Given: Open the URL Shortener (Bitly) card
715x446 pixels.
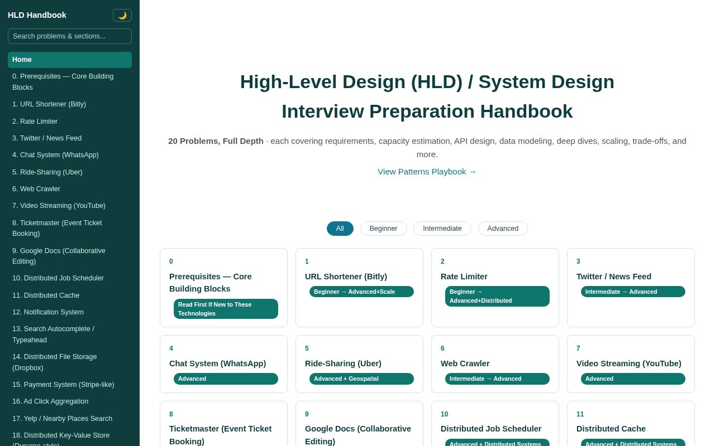Looking at the screenshot, I should [359, 288].
